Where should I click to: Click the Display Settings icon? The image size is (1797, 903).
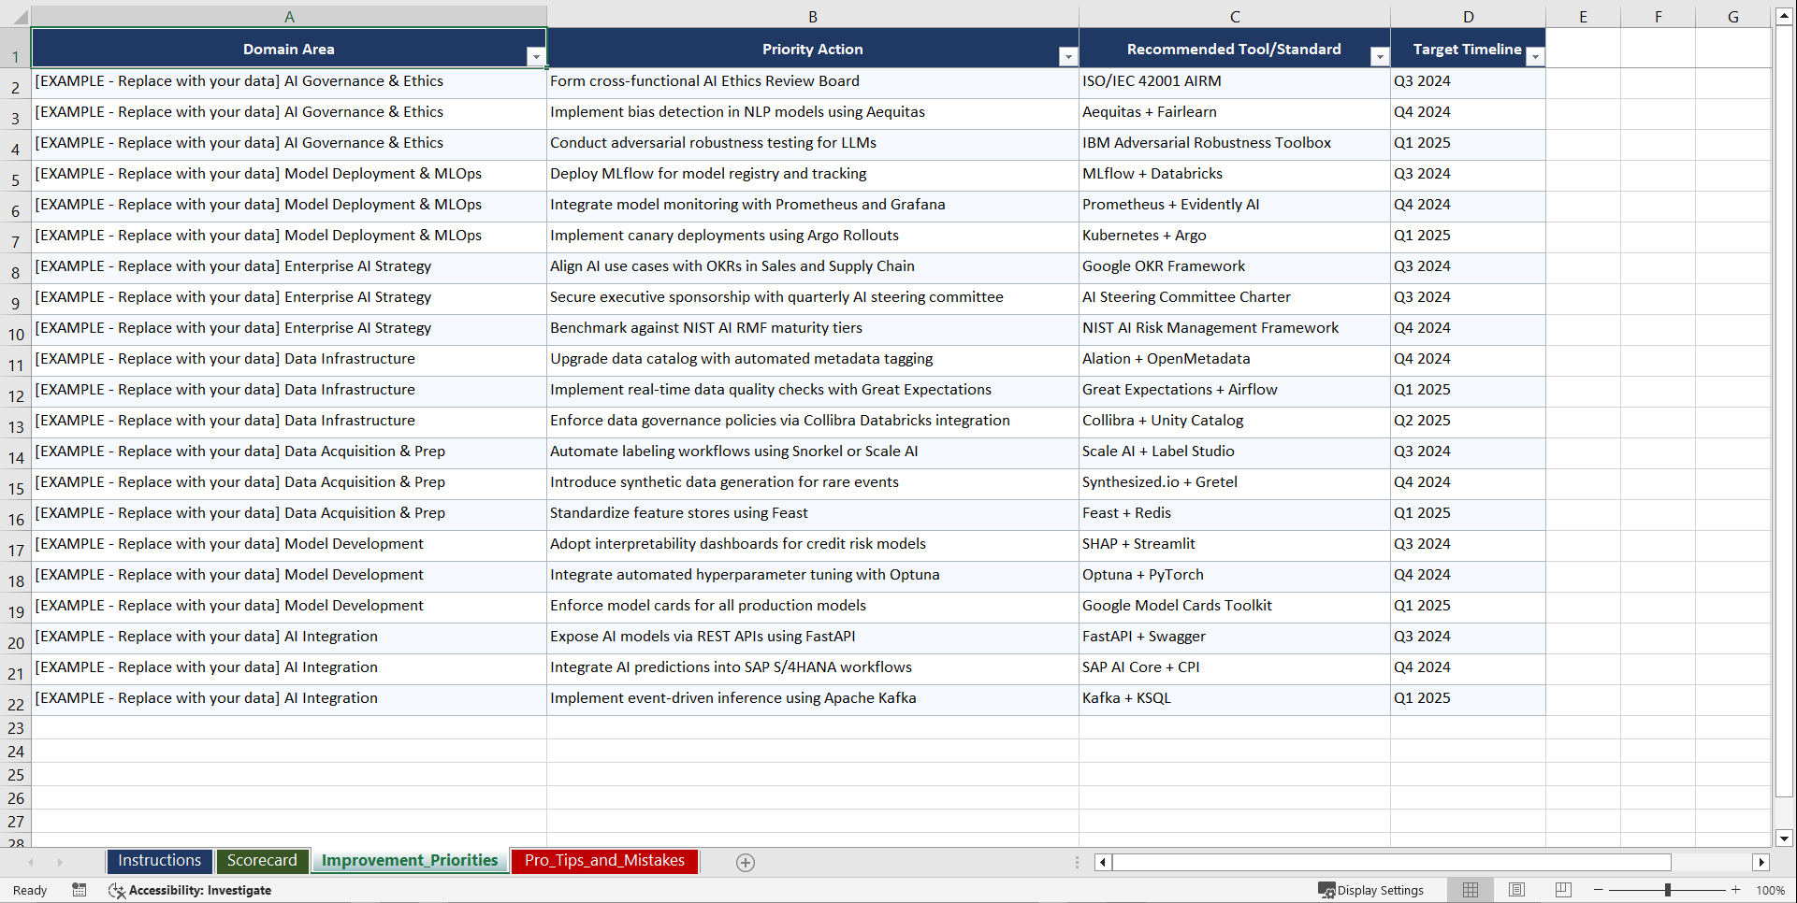click(x=1326, y=890)
